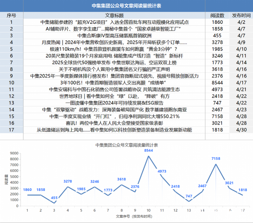The image size is (253, 223).
Task: Select the title about 中集安瑞科与中国石化
Action: [114, 89]
